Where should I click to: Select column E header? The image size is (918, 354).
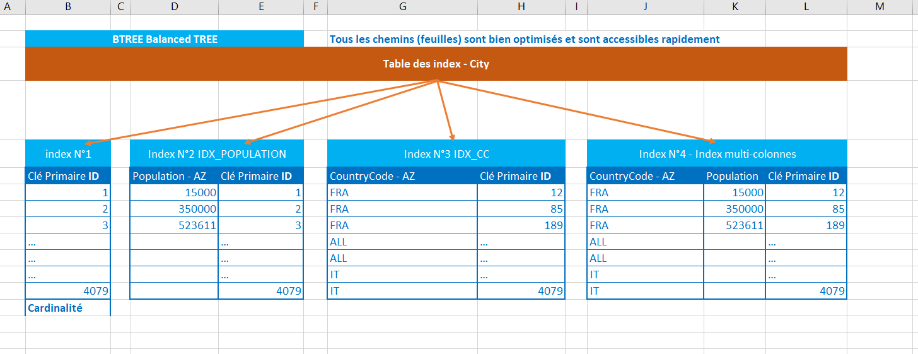click(x=261, y=7)
